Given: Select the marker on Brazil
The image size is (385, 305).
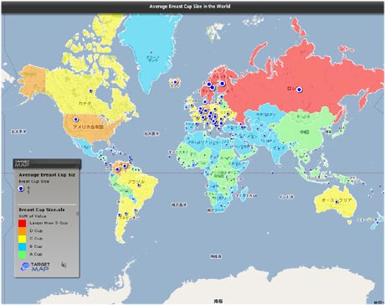Looking at the screenshot, I should [139, 185].
